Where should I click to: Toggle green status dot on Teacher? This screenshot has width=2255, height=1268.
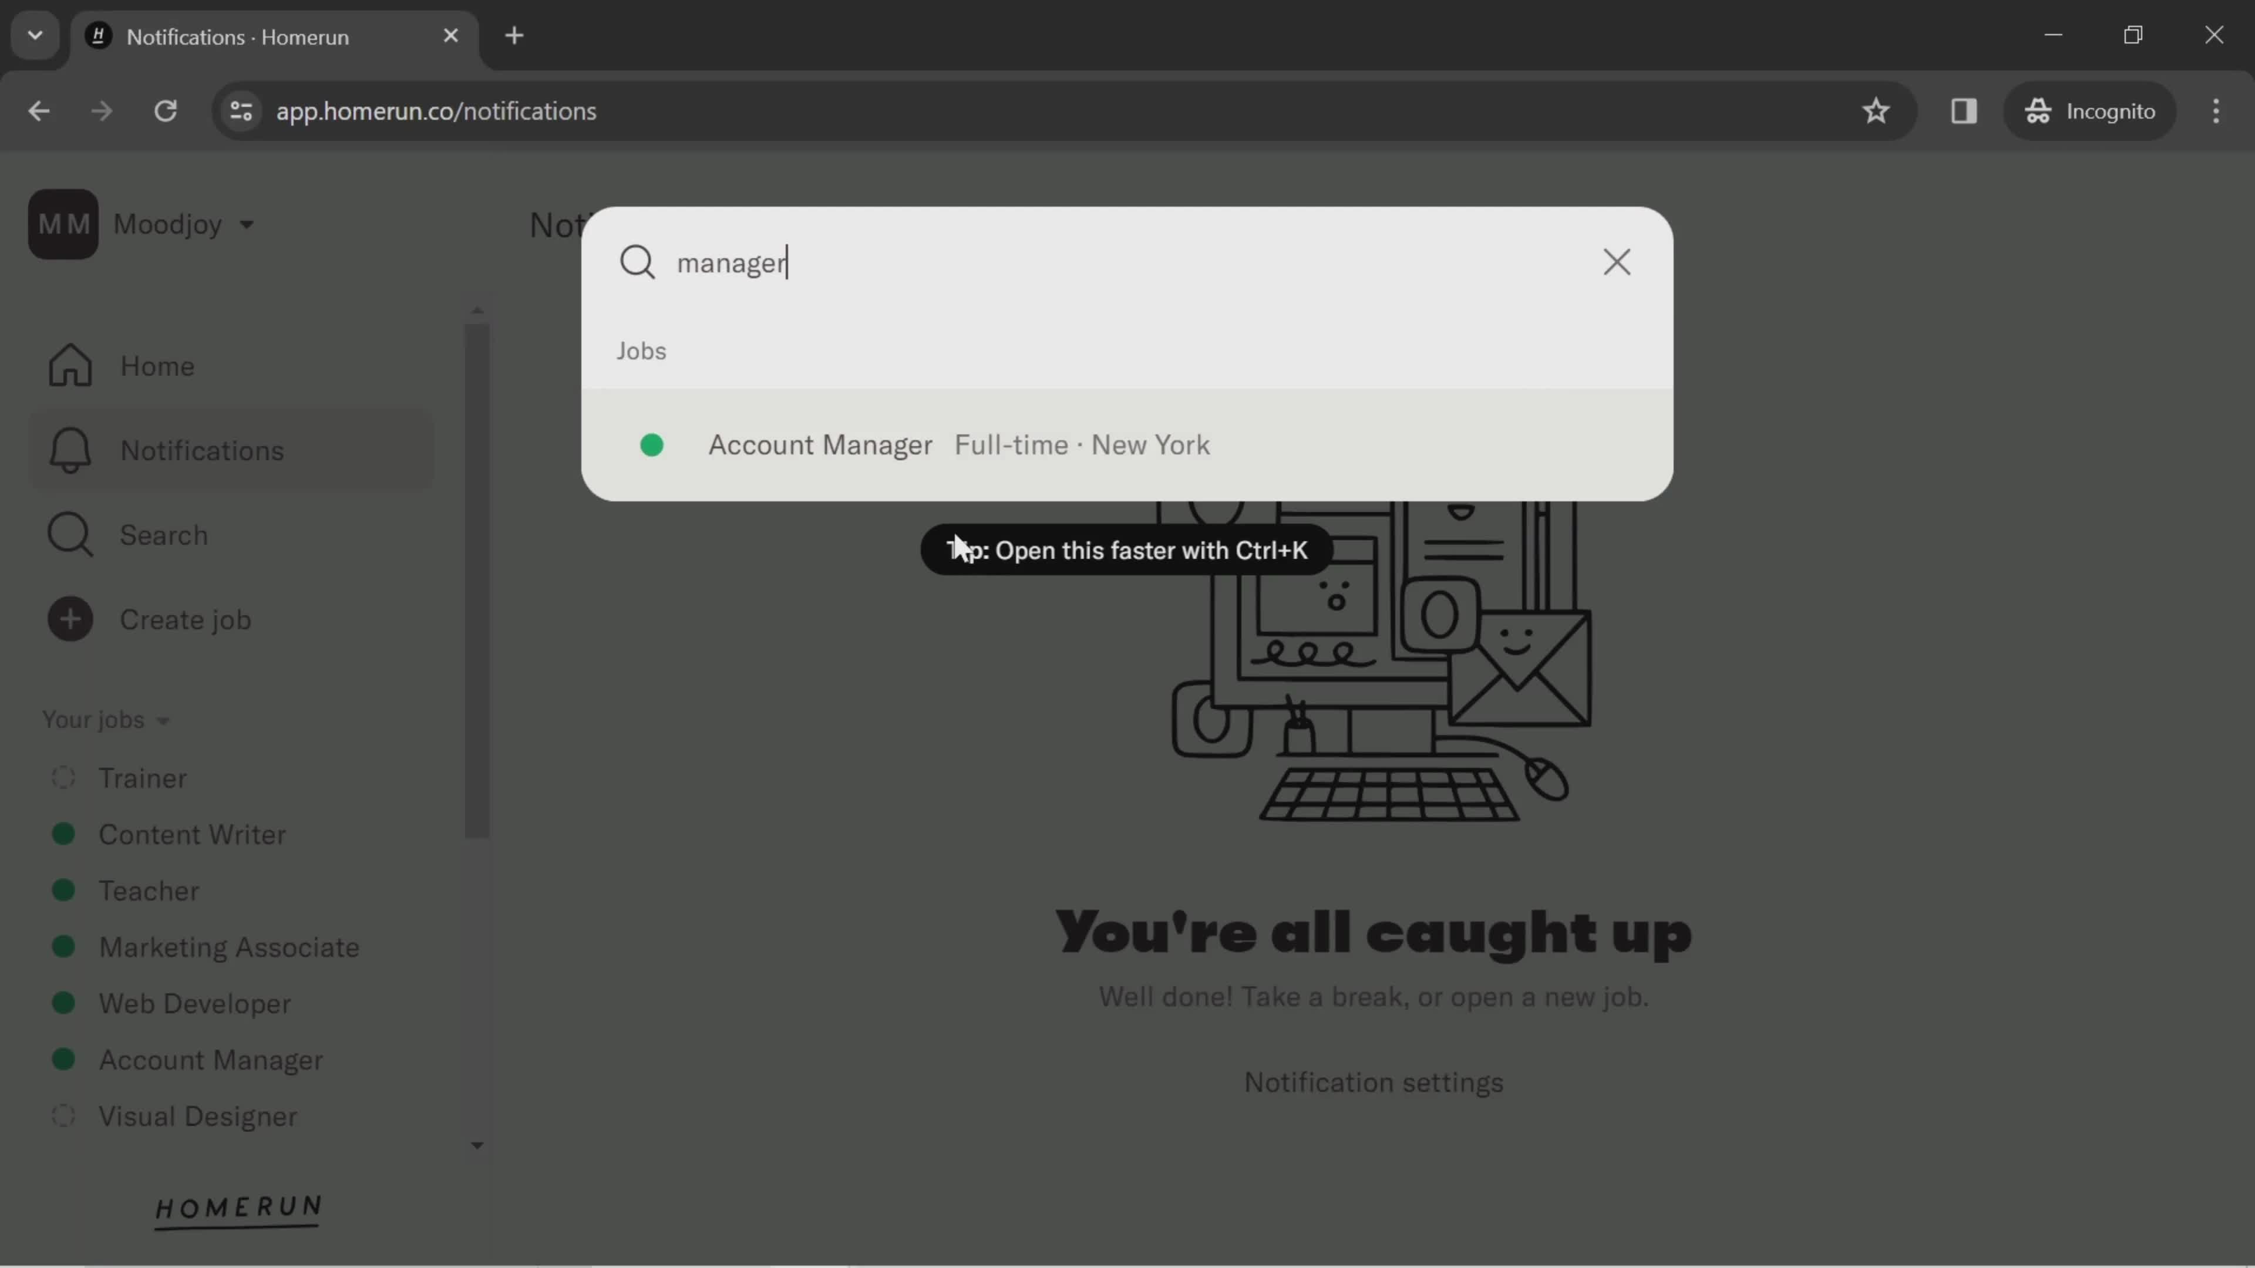[x=62, y=890]
